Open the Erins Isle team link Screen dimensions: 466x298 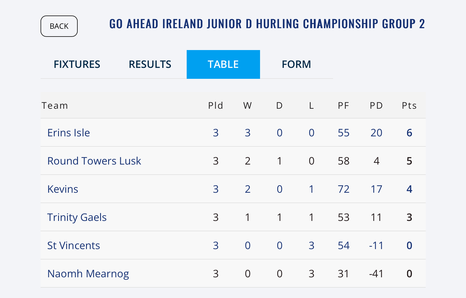click(68, 133)
